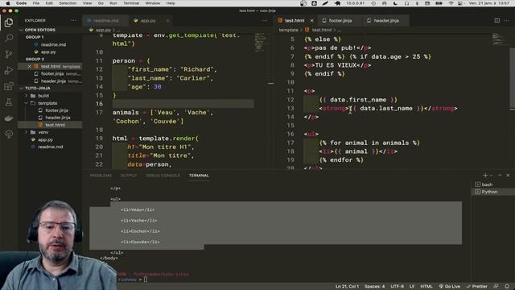The image size is (515, 290).
Task: Expand the venv folder
Action: (x=50, y=132)
